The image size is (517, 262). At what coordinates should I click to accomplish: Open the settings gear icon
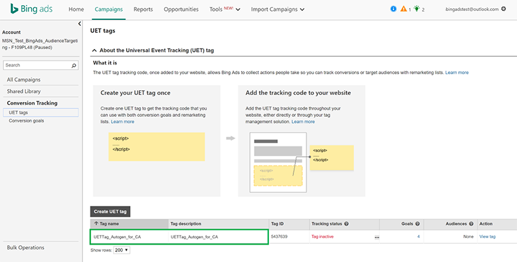503,9
